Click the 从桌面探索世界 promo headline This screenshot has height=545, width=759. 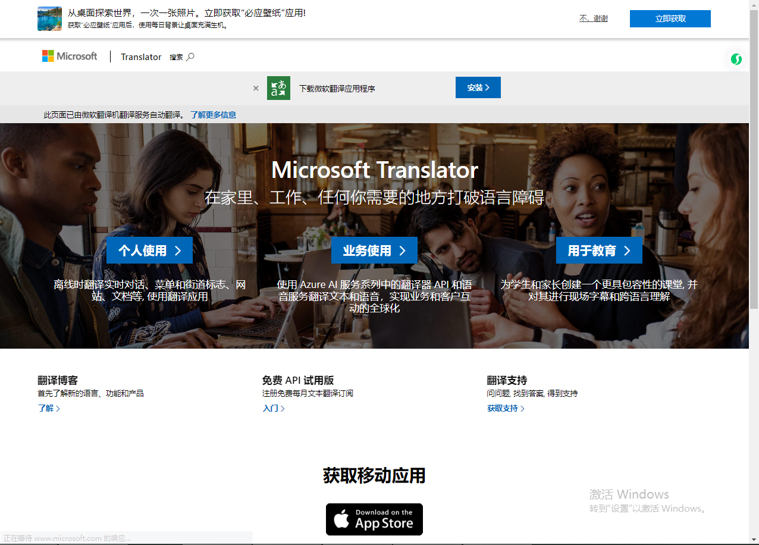pyautogui.click(x=186, y=12)
